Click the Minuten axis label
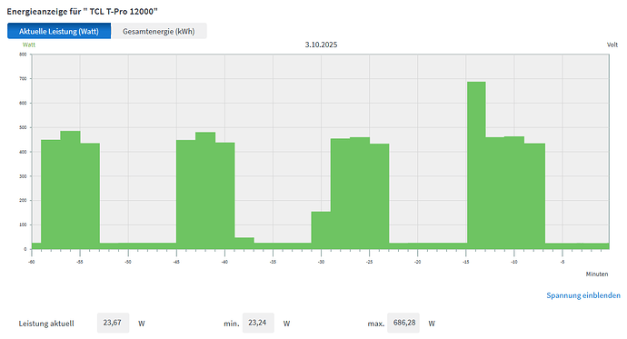Screen dimensions: 627x339 pyautogui.click(x=597, y=274)
